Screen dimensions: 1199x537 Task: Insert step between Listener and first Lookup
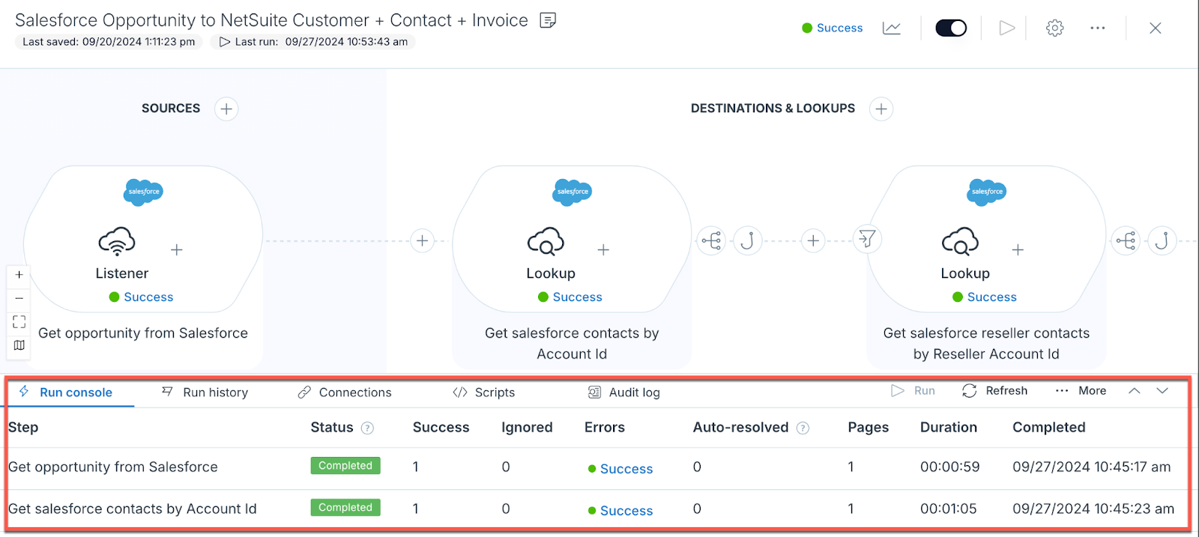click(x=423, y=240)
